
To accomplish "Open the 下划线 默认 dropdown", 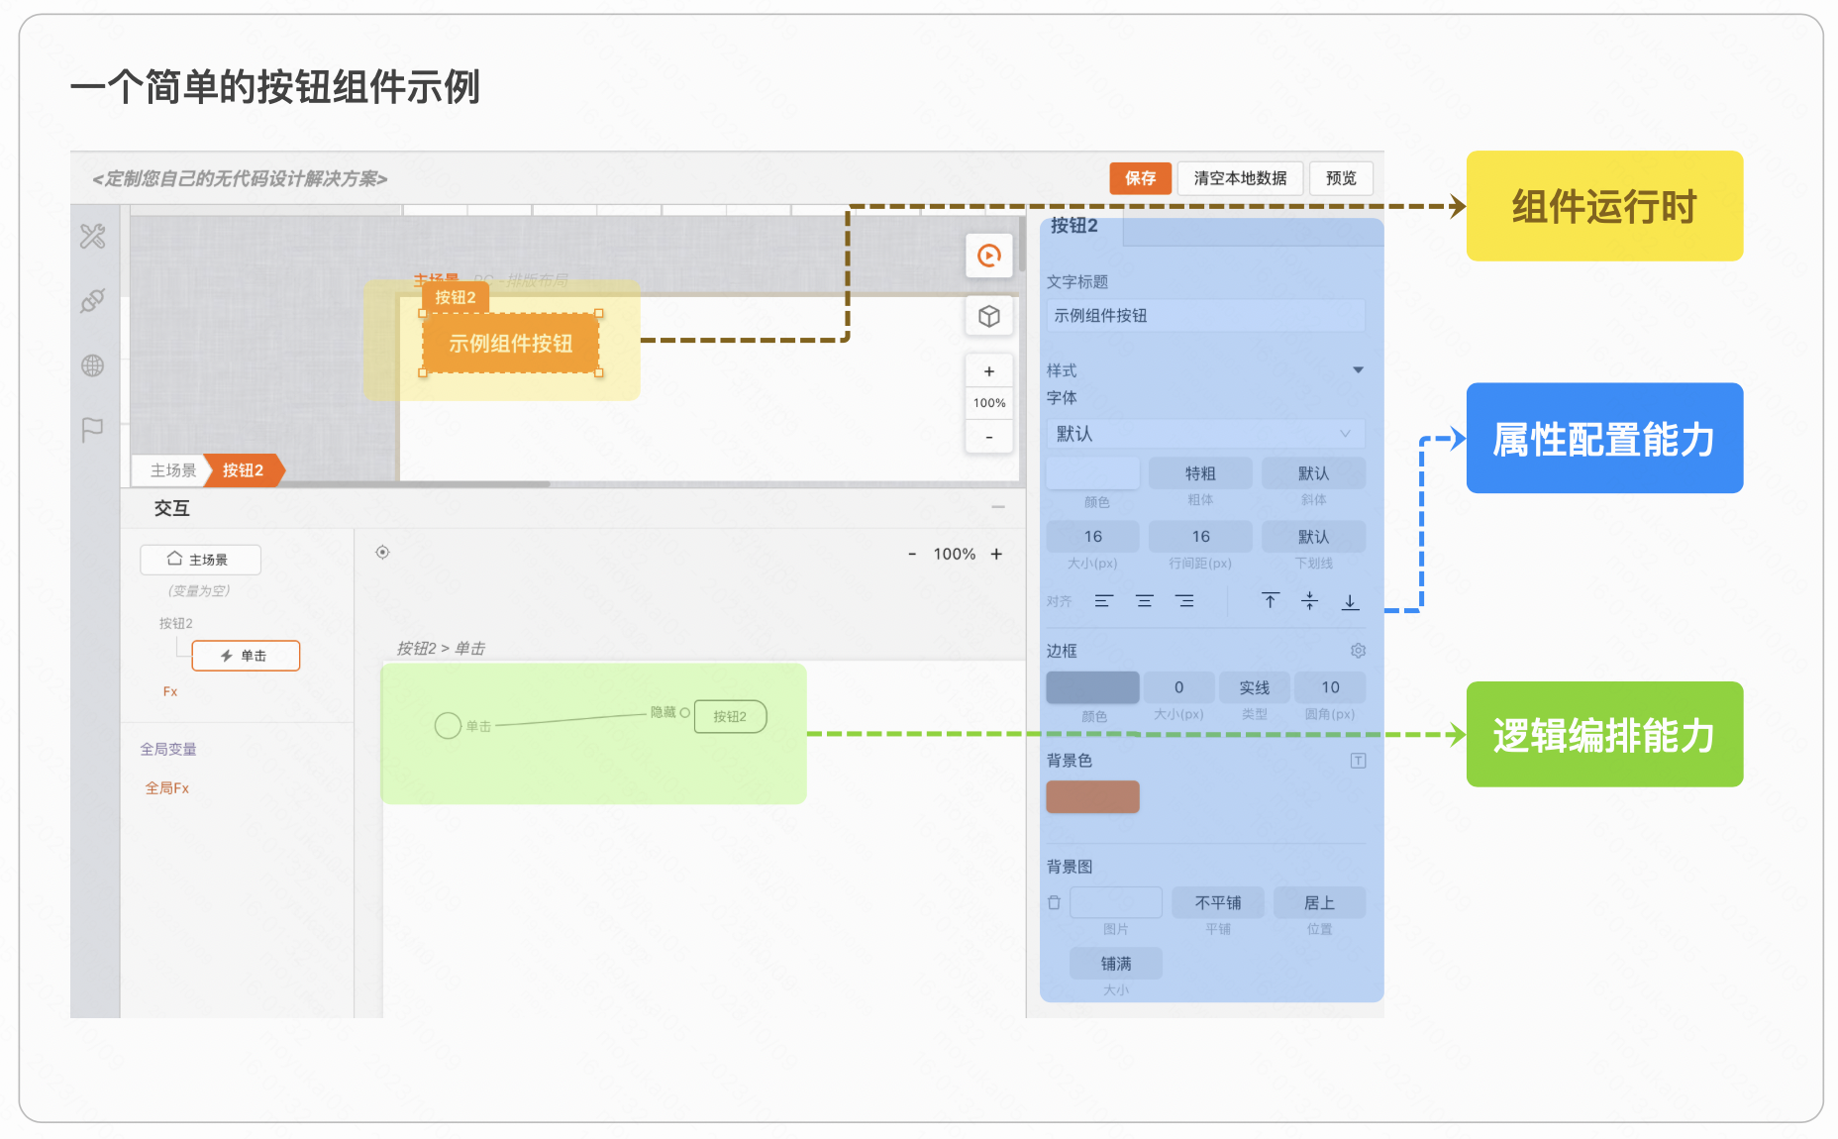I will (1313, 536).
